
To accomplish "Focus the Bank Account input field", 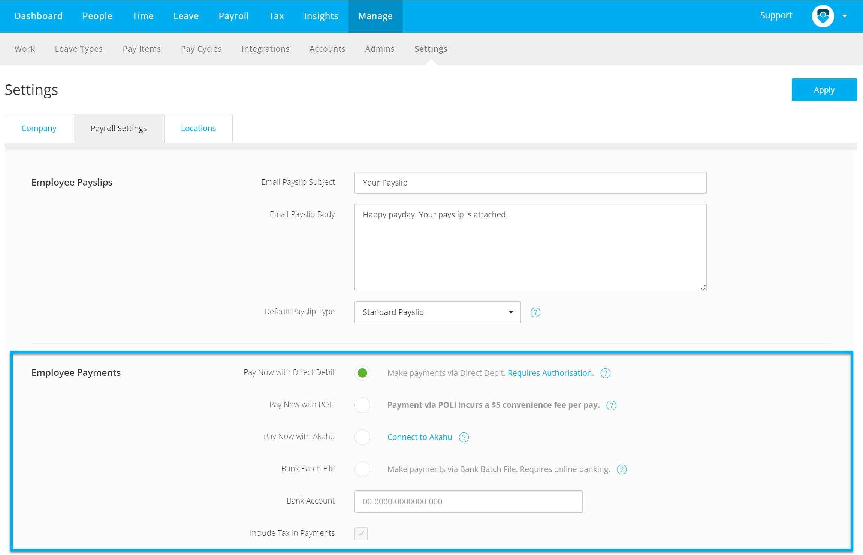I will [x=468, y=501].
